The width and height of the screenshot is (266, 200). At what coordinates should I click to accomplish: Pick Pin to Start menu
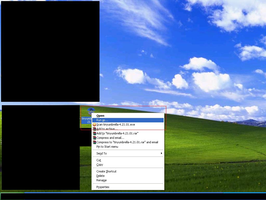coord(128,147)
